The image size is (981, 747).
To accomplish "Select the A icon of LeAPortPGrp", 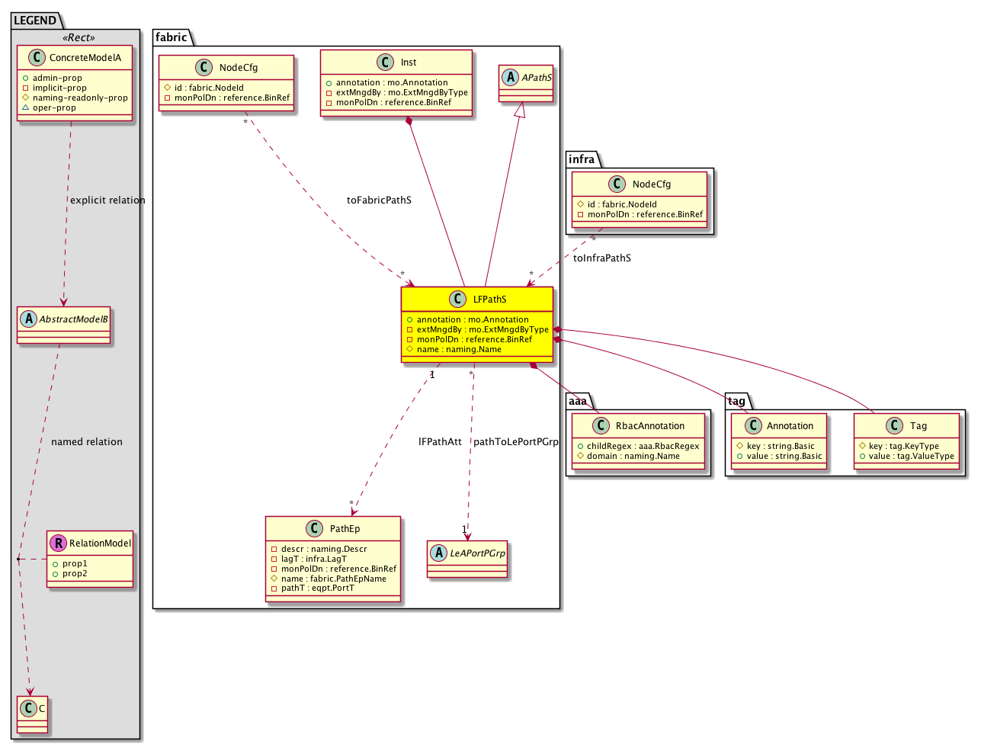I will (439, 553).
